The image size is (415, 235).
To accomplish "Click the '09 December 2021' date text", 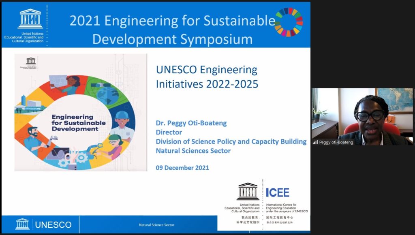I will [x=182, y=167].
